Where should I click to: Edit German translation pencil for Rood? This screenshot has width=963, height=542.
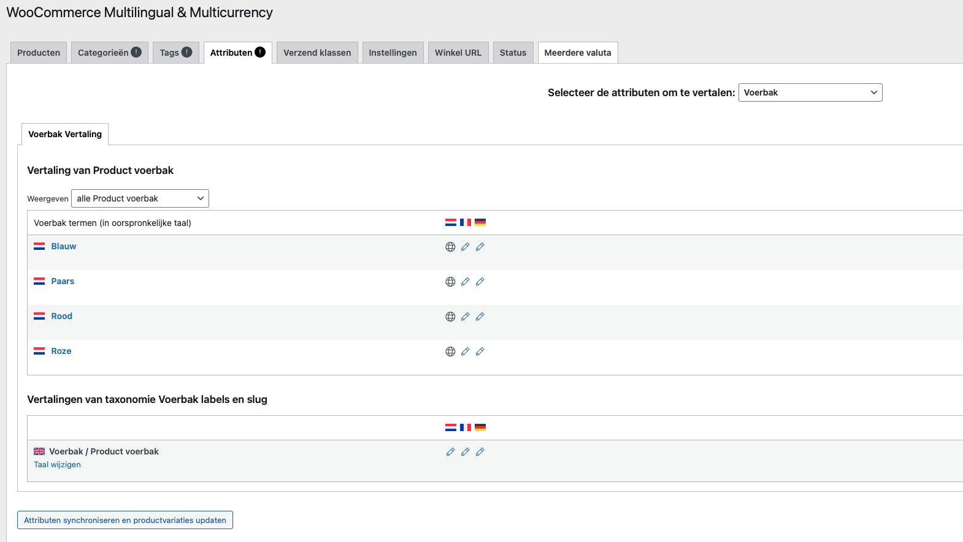click(480, 317)
